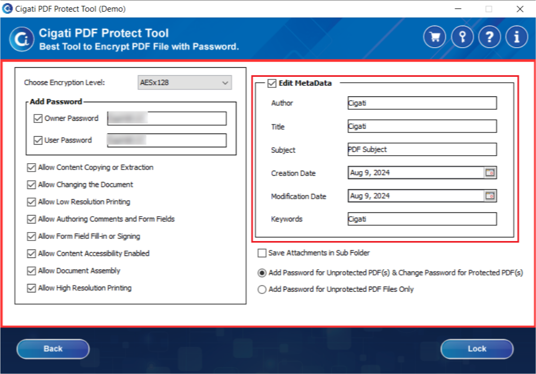Open the Creation Date calendar picker

(x=490, y=173)
